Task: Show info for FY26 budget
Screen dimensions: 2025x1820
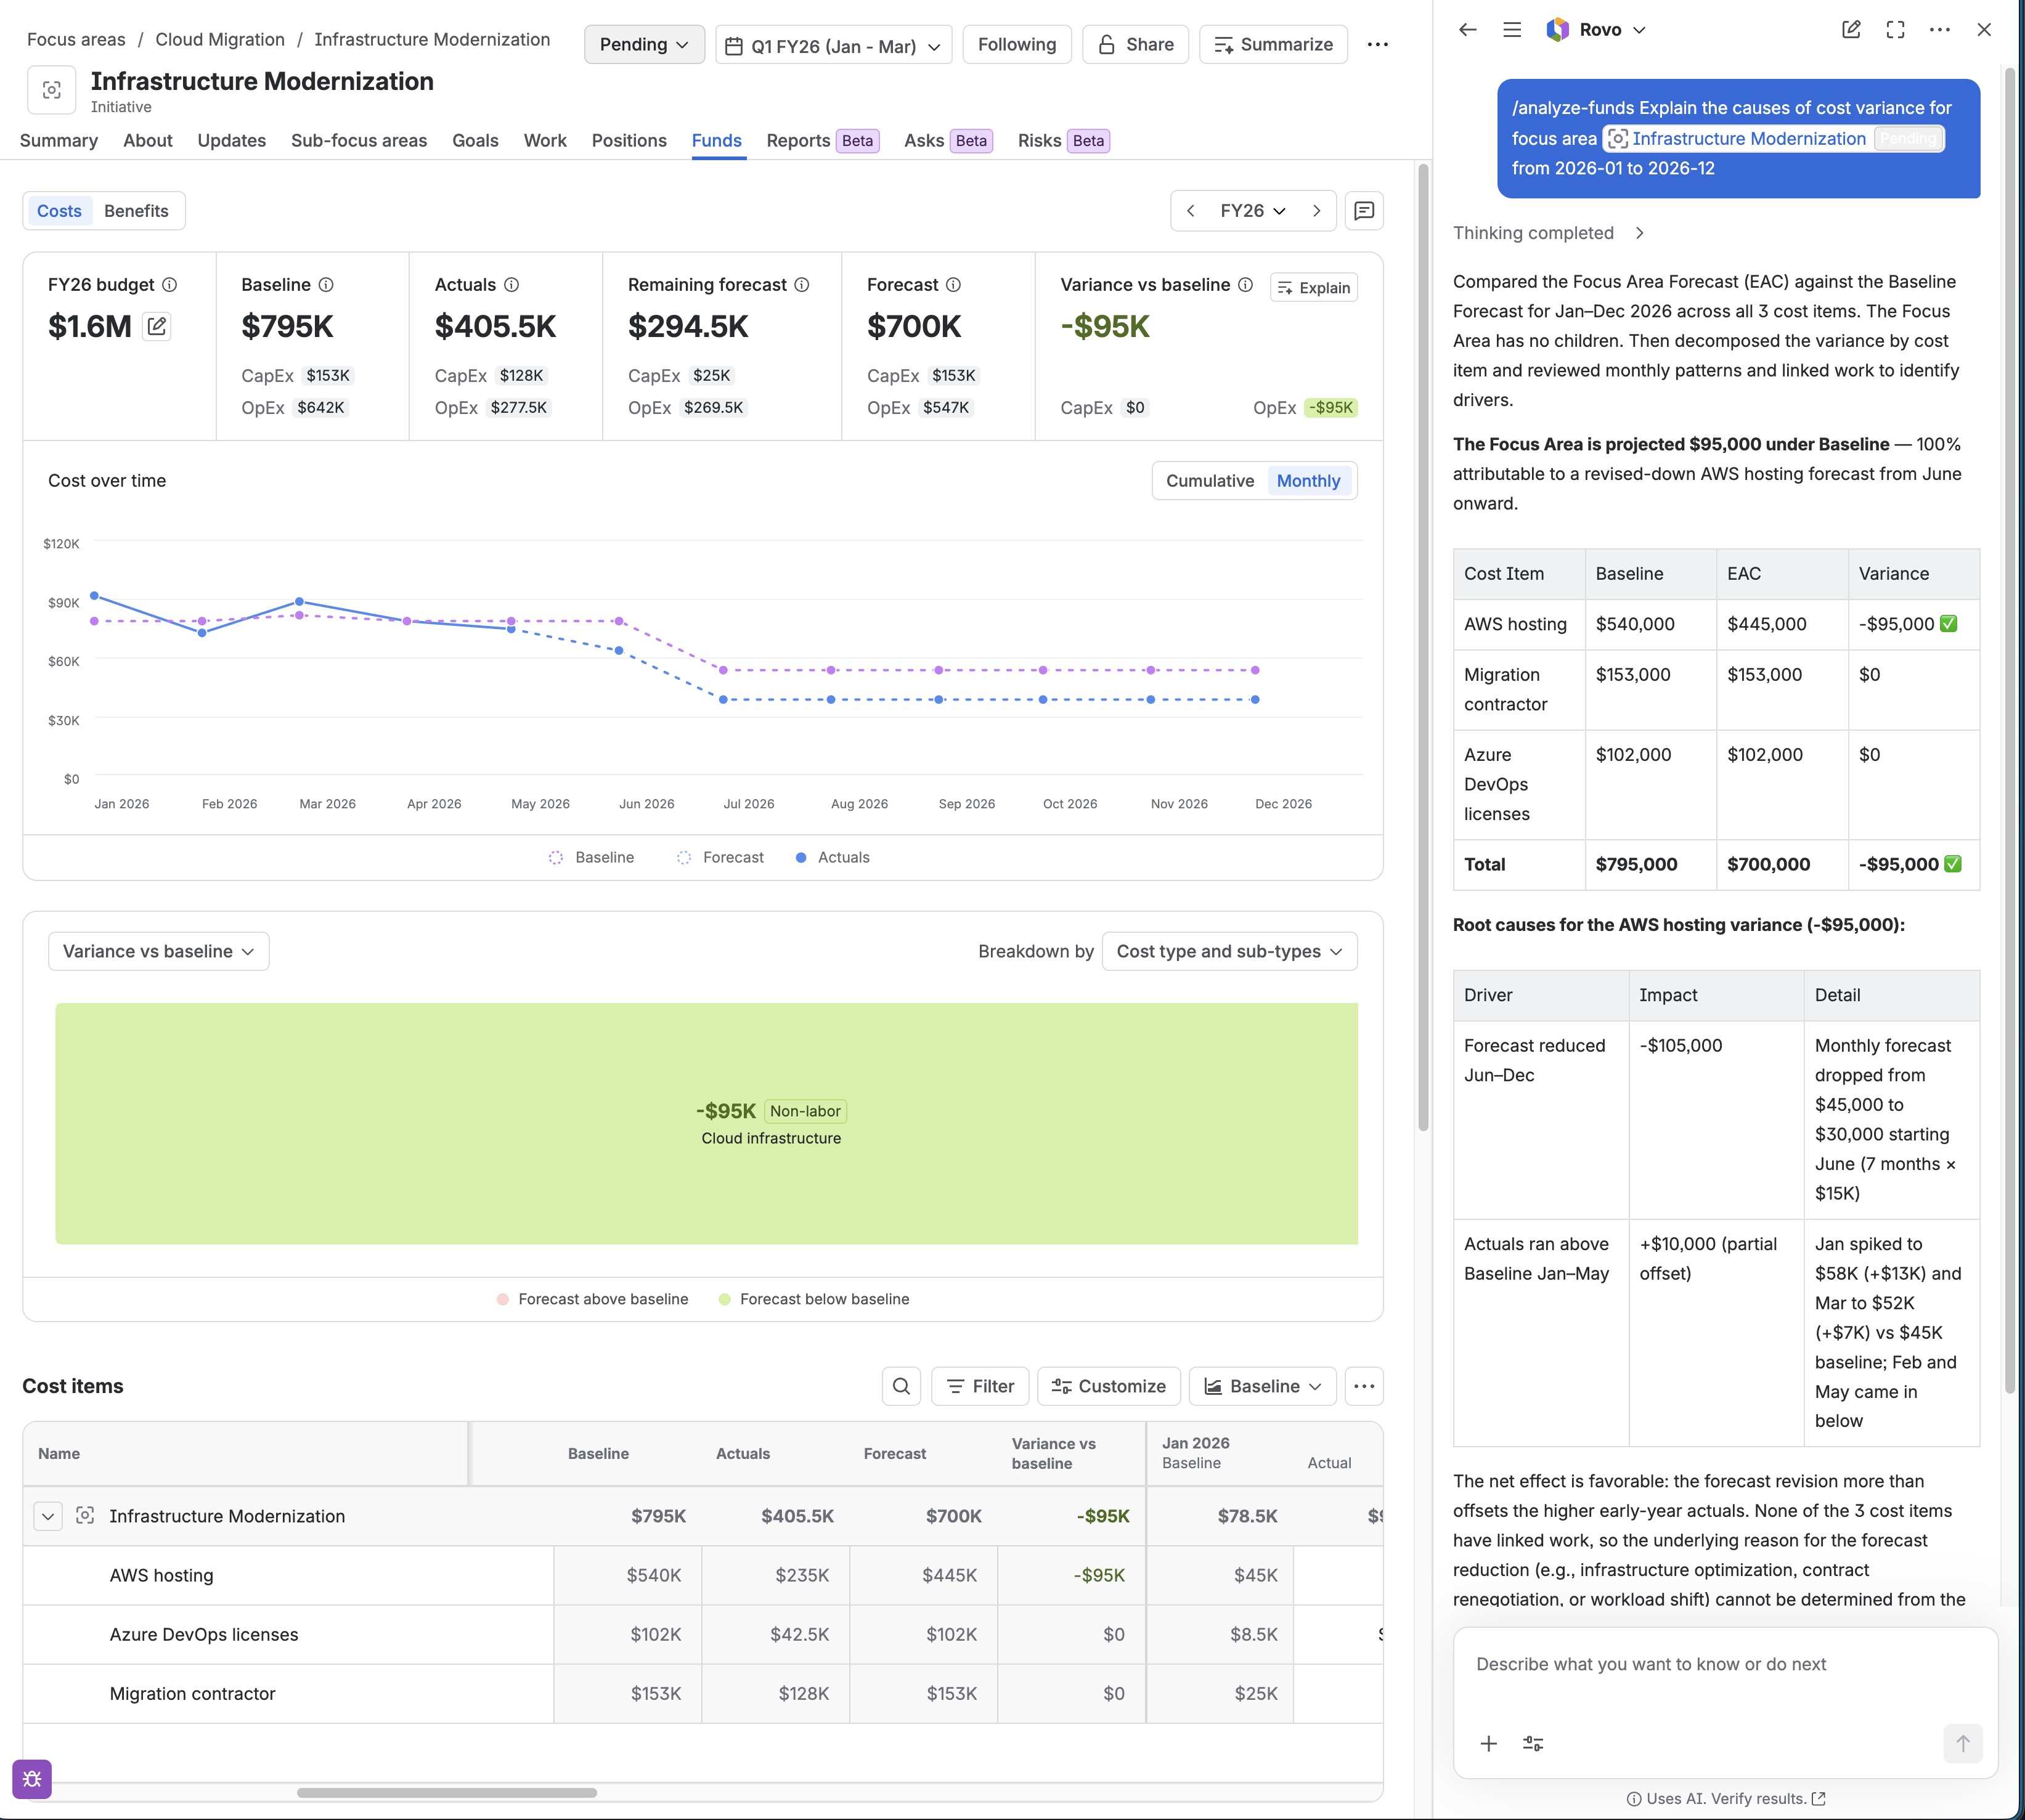Action: coord(170,285)
